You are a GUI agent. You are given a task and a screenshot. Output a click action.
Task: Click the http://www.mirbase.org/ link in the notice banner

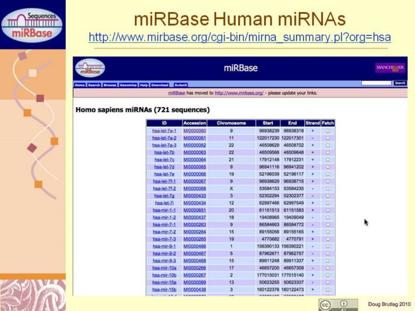(x=238, y=93)
